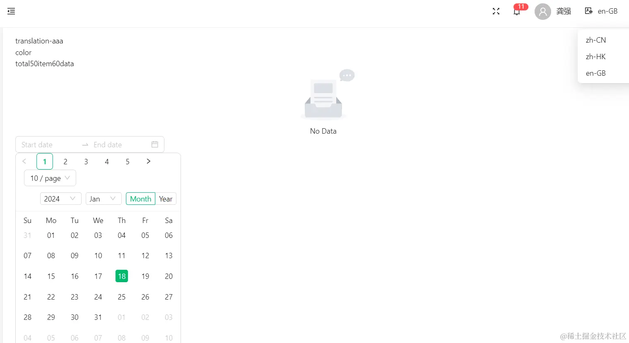Click the No Data label
The image size is (629, 343).
click(x=323, y=131)
